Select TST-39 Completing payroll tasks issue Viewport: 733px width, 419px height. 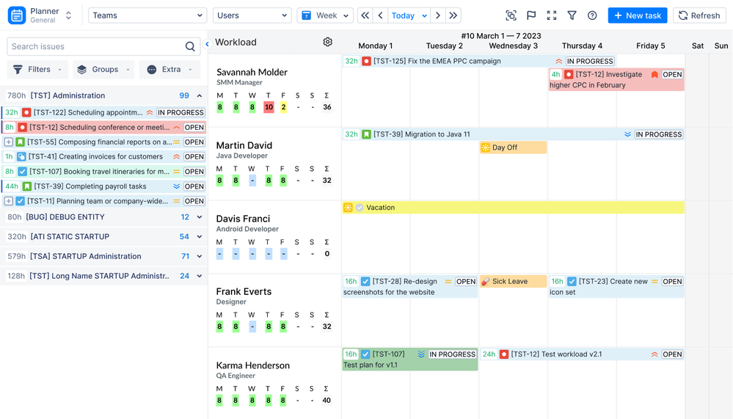[103, 186]
